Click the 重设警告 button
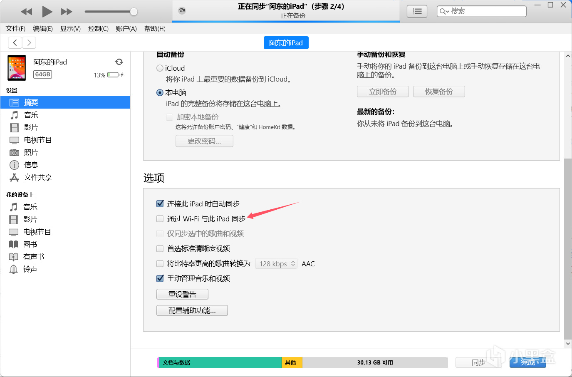 [x=182, y=294]
